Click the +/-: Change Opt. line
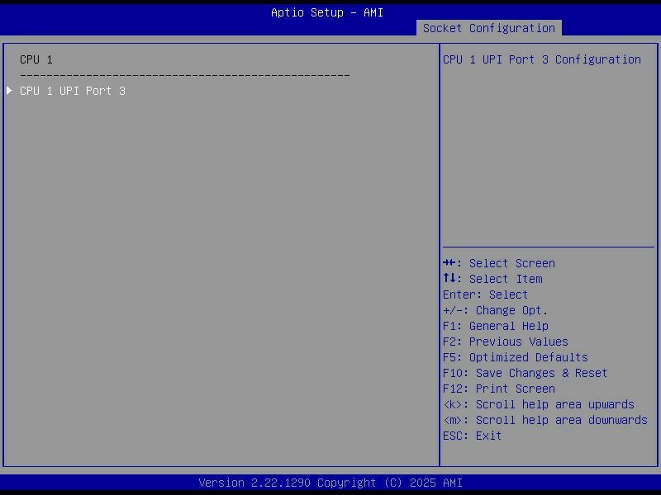This screenshot has height=495, width=661. coord(495,311)
